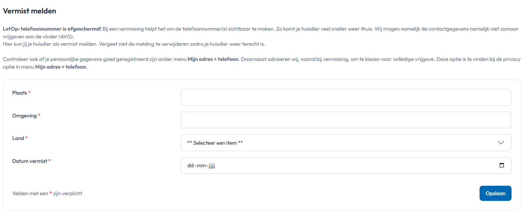The width and height of the screenshot is (526, 213).
Task: Click the 'Land' field label
Action: (x=18, y=138)
